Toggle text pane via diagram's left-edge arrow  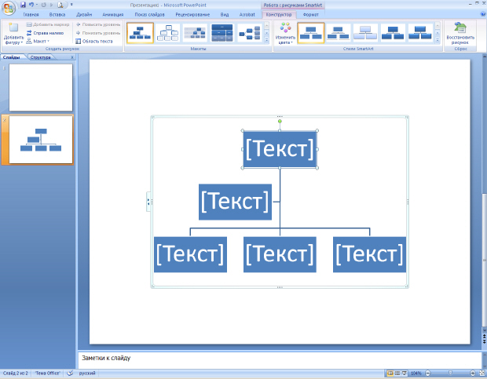(148, 202)
